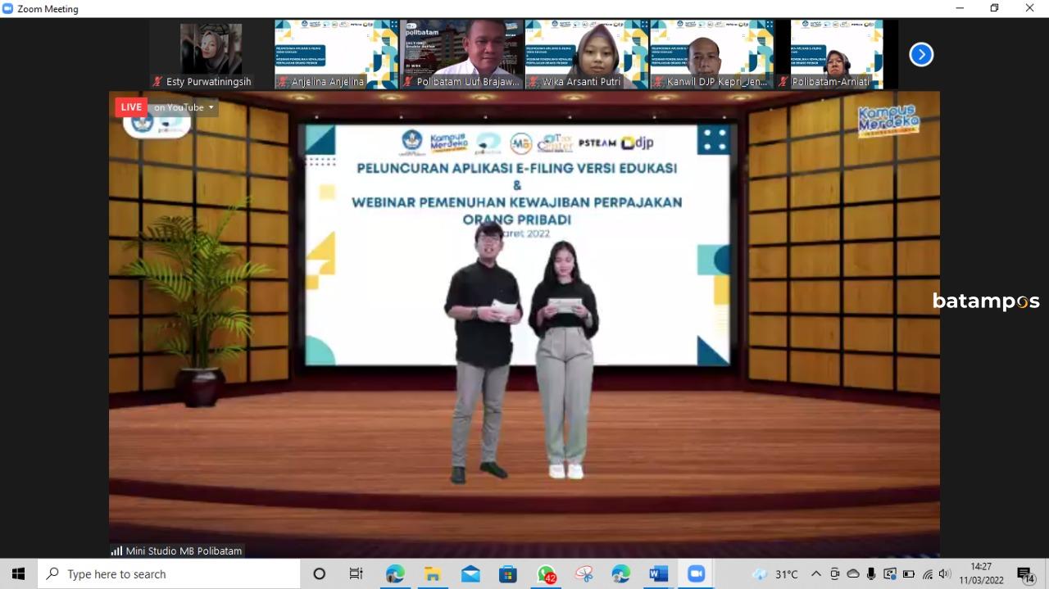This screenshot has width=1049, height=589.
Task: Expand the LIVE on YouTube dropdown
Action: [211, 107]
